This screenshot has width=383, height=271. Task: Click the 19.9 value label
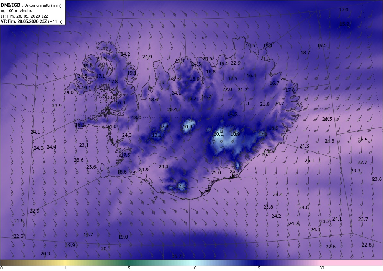click(70, 245)
